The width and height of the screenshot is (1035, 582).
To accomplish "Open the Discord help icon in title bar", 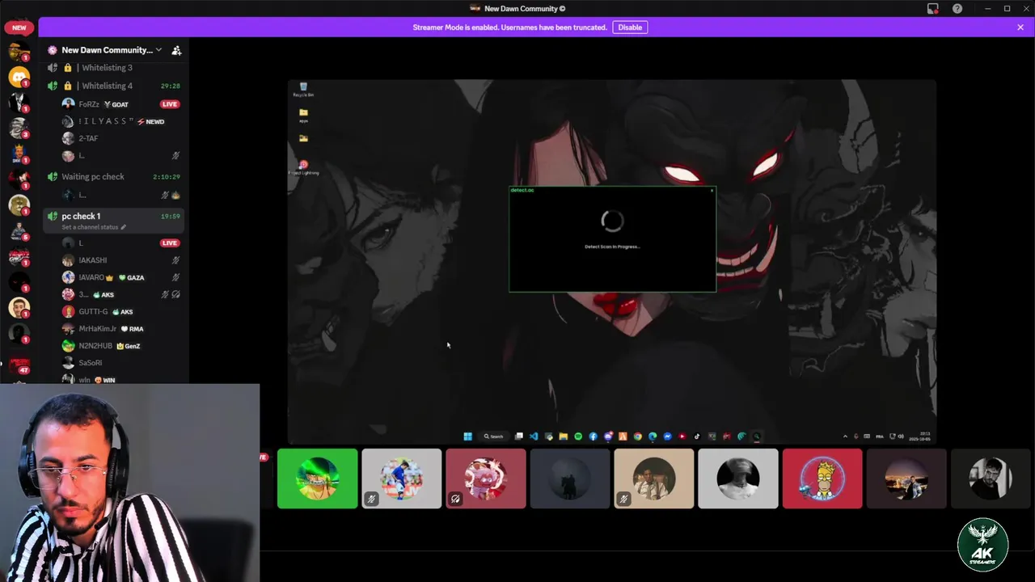I will [x=957, y=9].
